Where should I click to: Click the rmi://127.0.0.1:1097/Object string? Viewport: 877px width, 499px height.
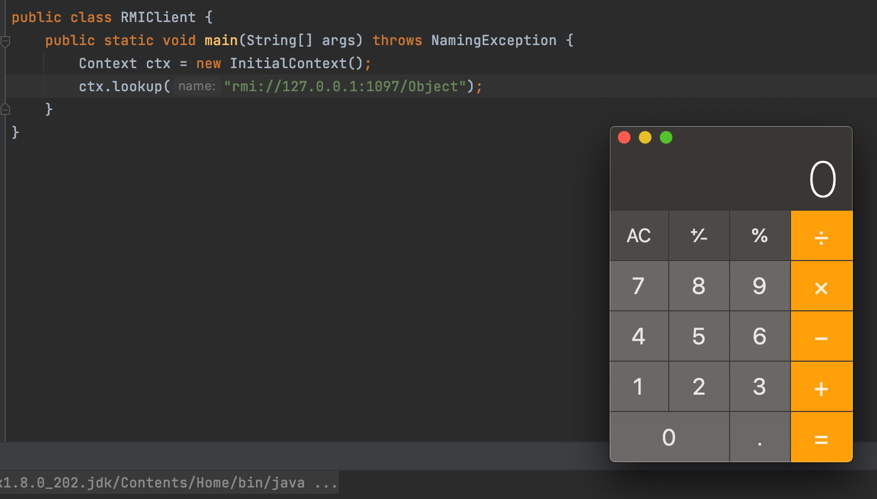click(345, 86)
